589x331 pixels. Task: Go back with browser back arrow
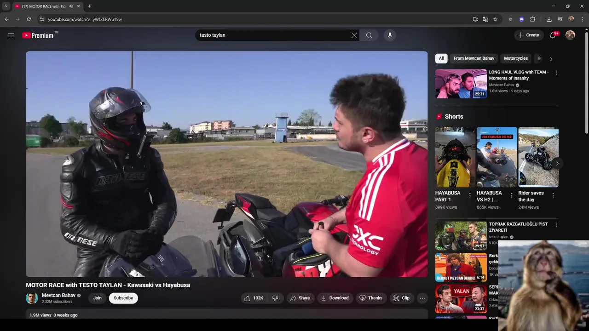pyautogui.click(x=6, y=19)
